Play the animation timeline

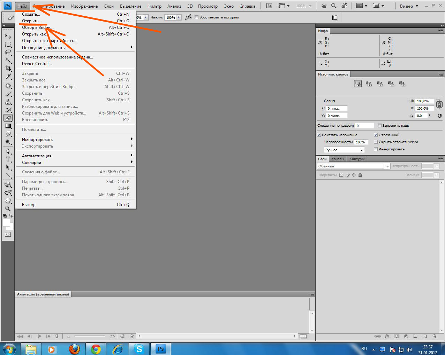click(39, 336)
